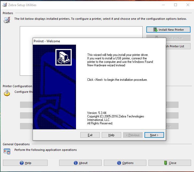Click 'Click <Next> to begin' instruction text
This screenshot has height=172, width=194.
[x=117, y=80]
